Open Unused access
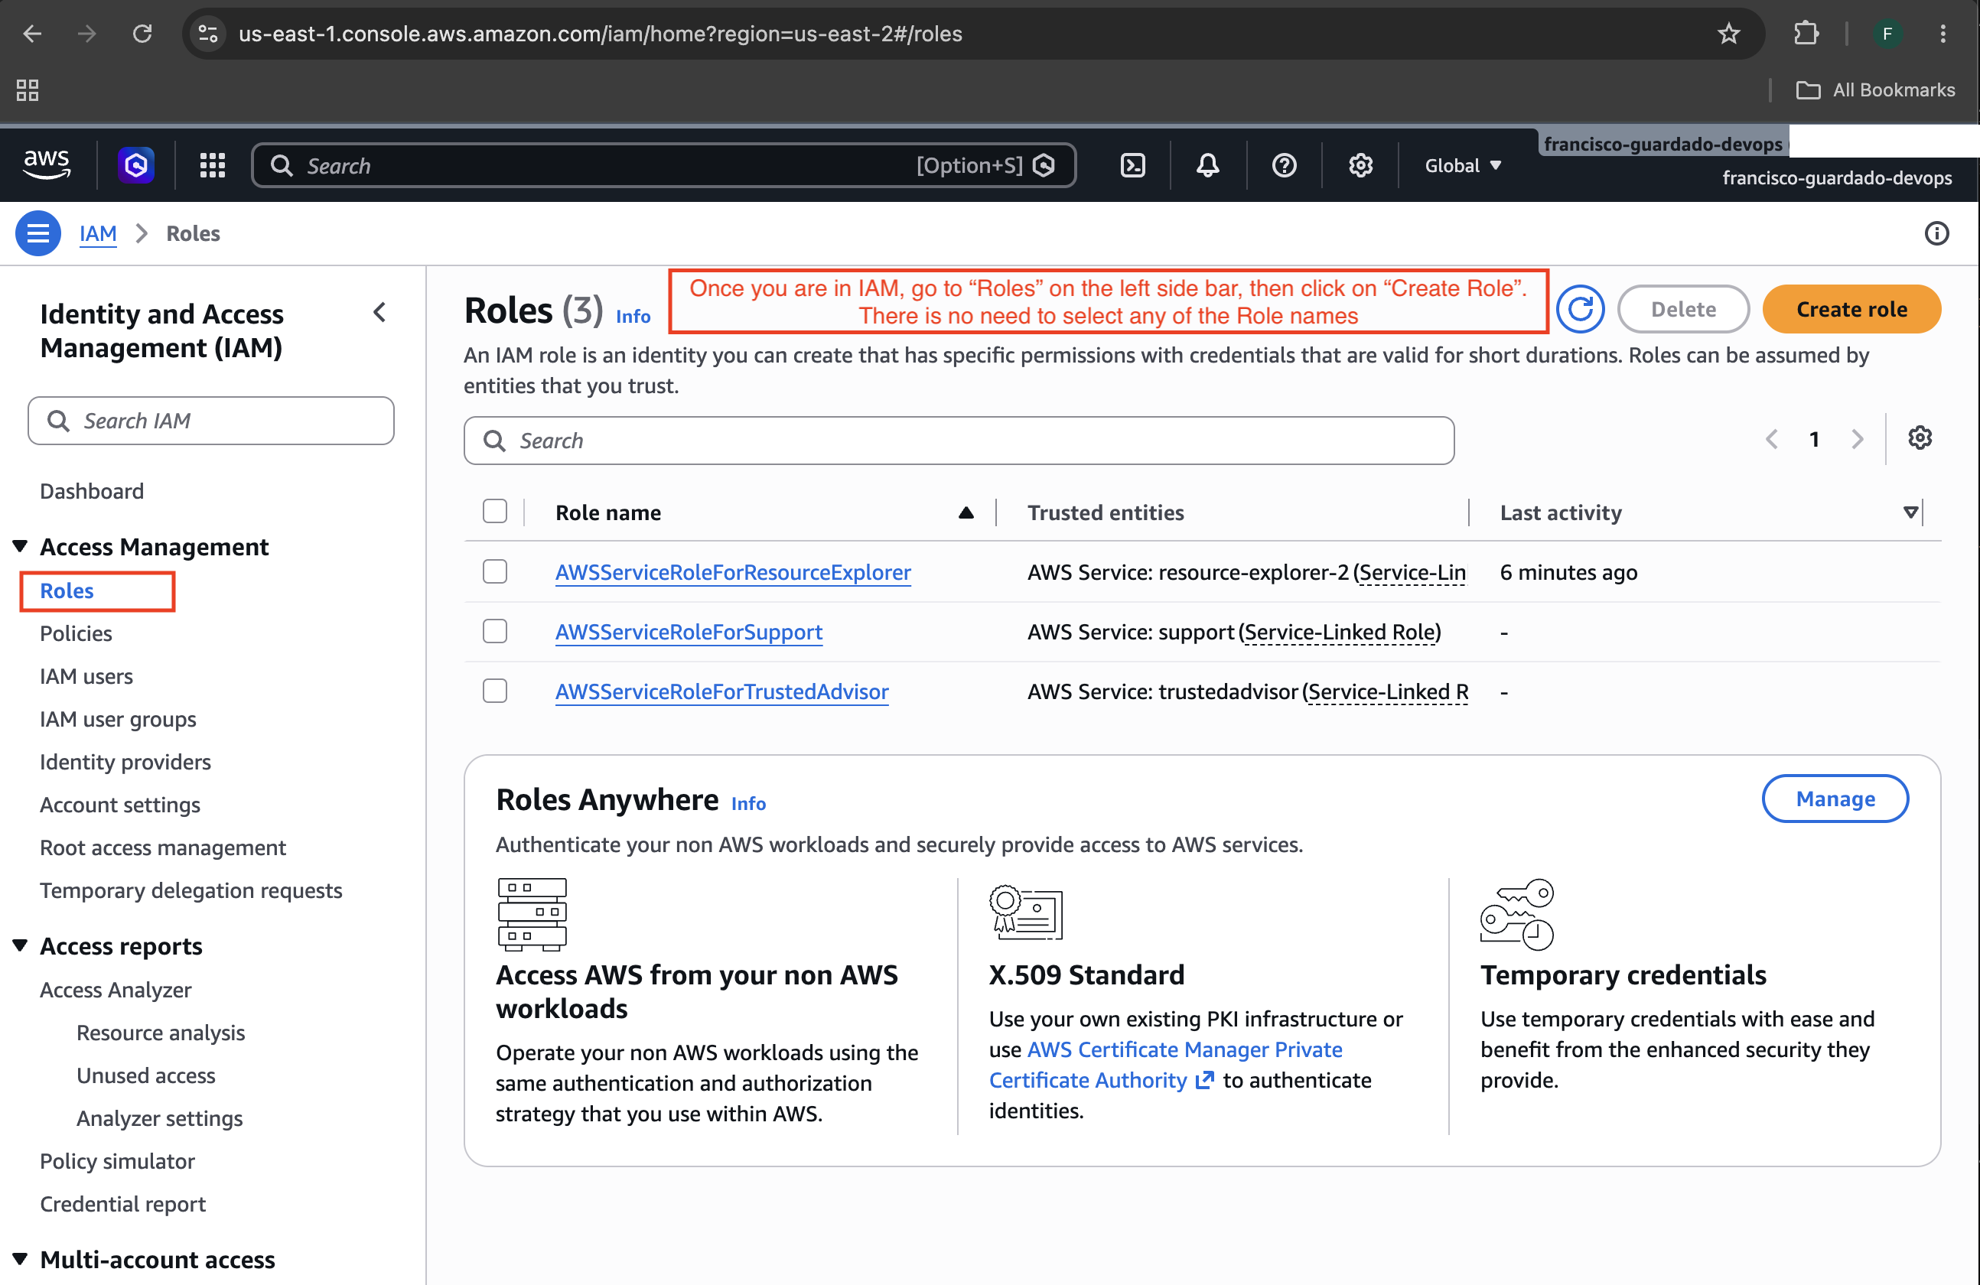The width and height of the screenshot is (1980, 1285). coord(145,1075)
